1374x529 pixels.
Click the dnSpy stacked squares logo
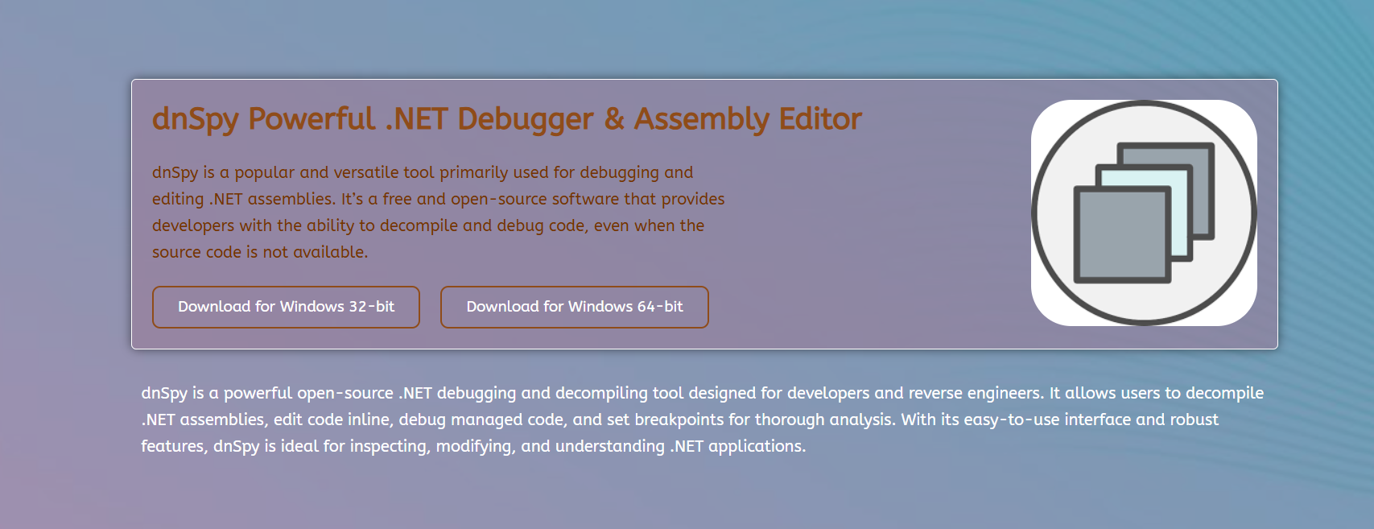click(1144, 213)
